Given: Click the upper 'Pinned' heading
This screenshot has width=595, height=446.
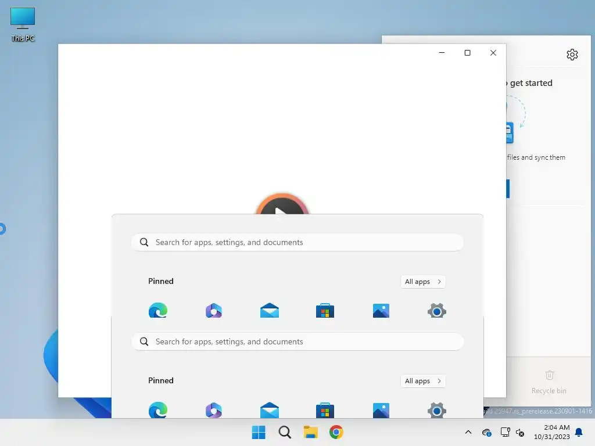Looking at the screenshot, I should point(161,281).
